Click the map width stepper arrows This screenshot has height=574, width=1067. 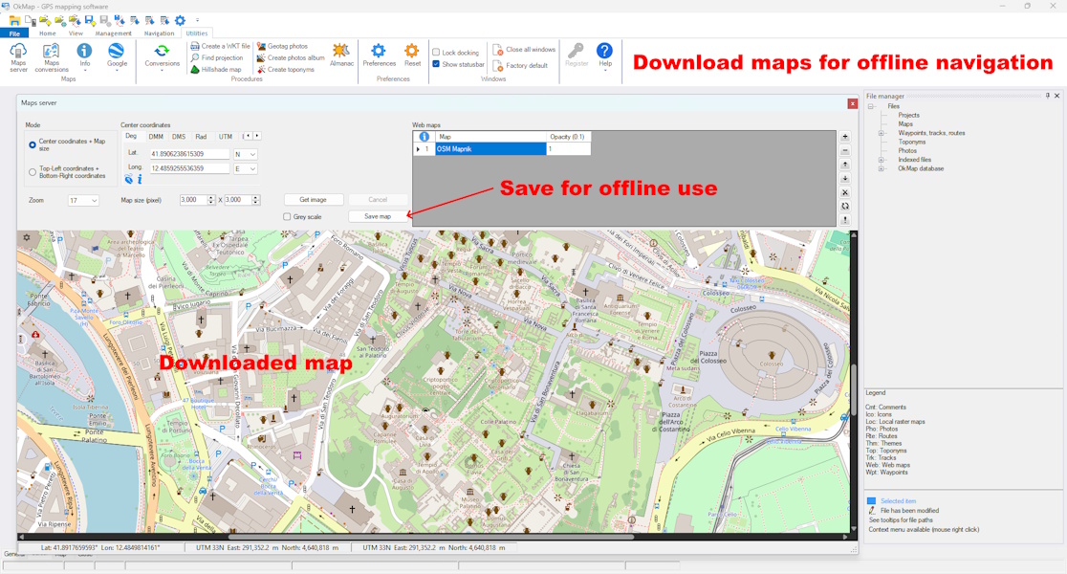(x=211, y=200)
